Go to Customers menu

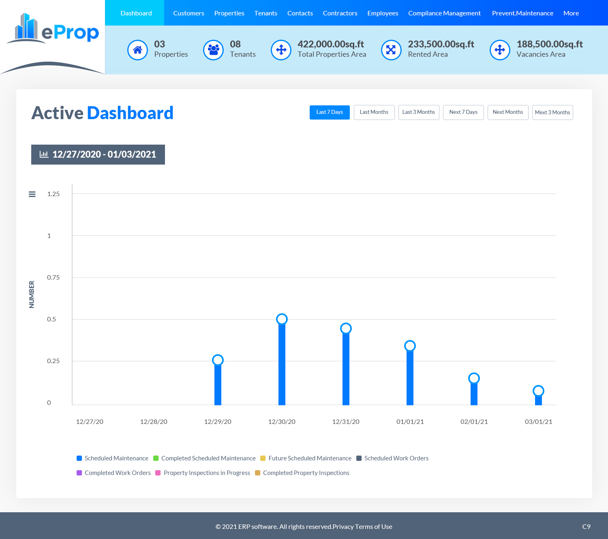pos(189,13)
